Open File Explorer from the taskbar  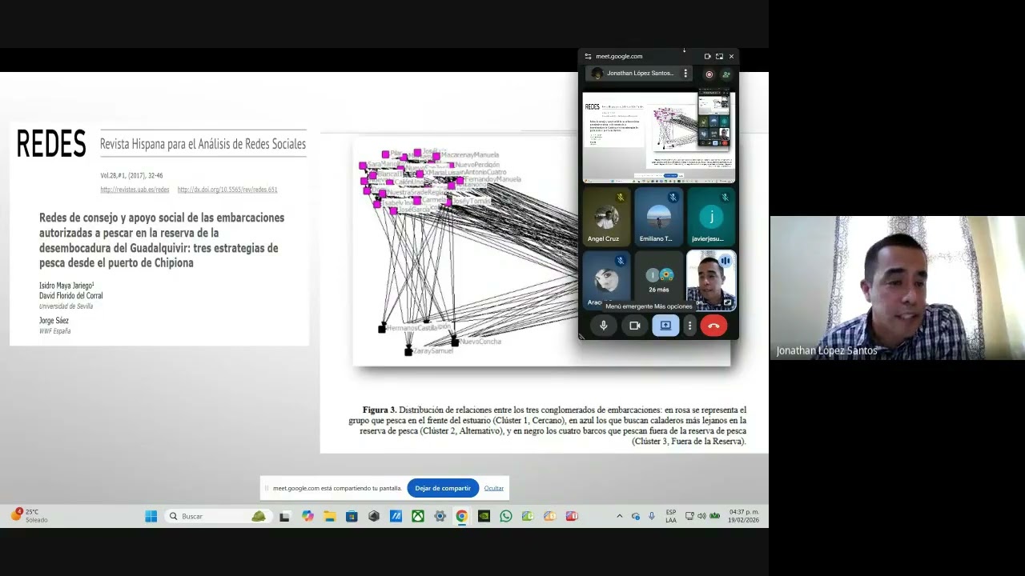tap(330, 516)
